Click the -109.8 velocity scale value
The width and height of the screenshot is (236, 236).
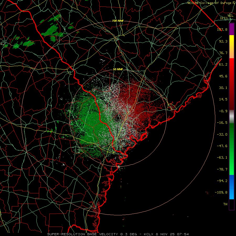click(221, 192)
